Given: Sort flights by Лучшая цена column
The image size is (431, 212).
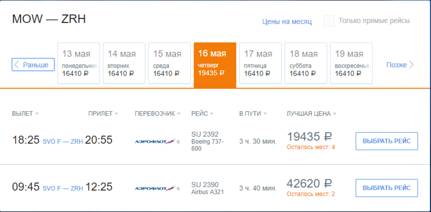Looking at the screenshot, I should (311, 113).
